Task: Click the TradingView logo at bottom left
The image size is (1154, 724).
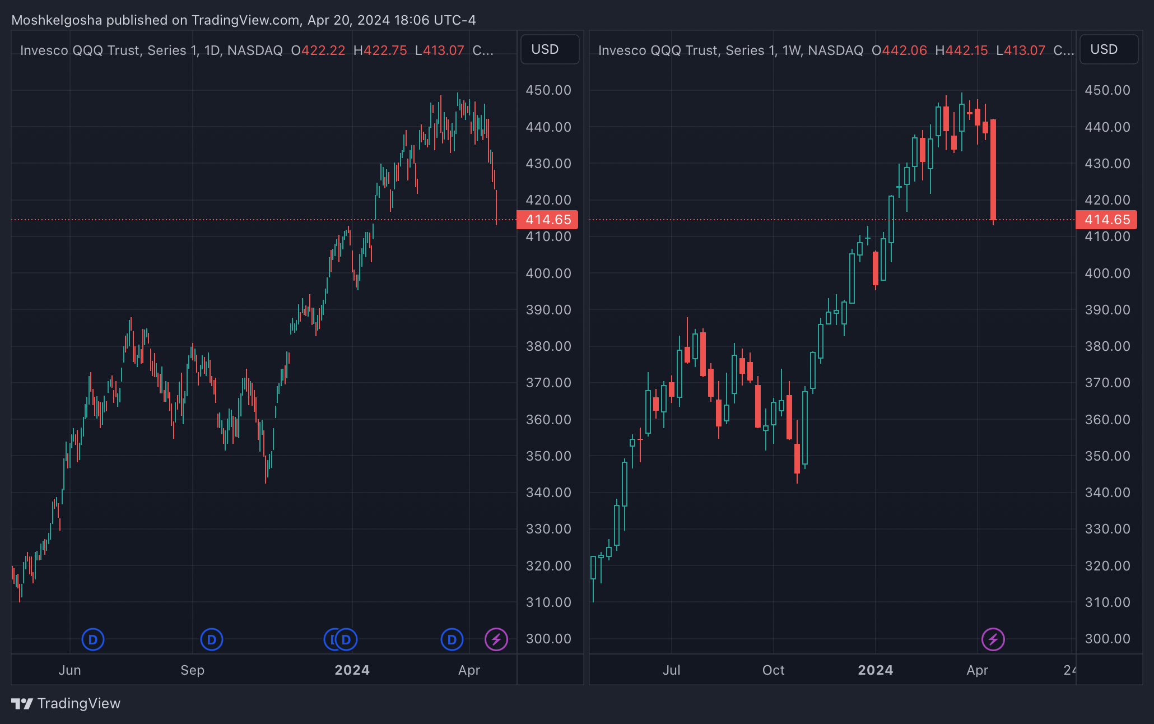Action: pyautogui.click(x=66, y=703)
